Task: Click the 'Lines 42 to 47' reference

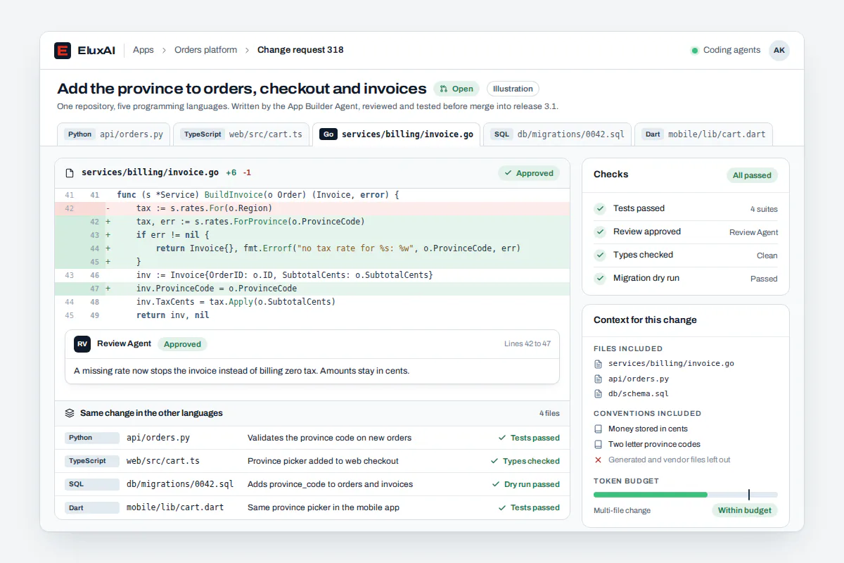Action: [527, 344]
